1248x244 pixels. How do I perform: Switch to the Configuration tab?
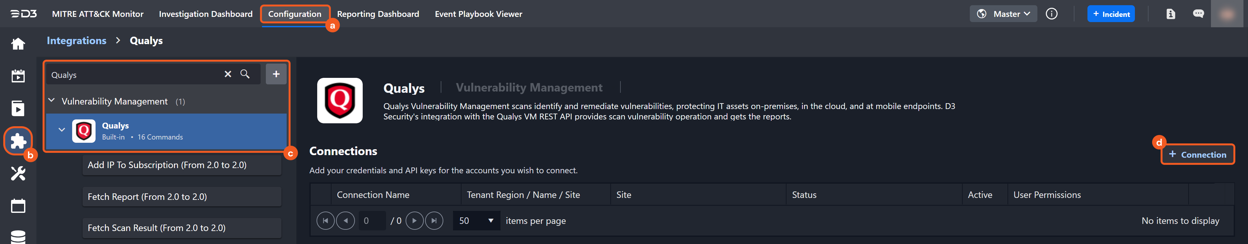294,14
